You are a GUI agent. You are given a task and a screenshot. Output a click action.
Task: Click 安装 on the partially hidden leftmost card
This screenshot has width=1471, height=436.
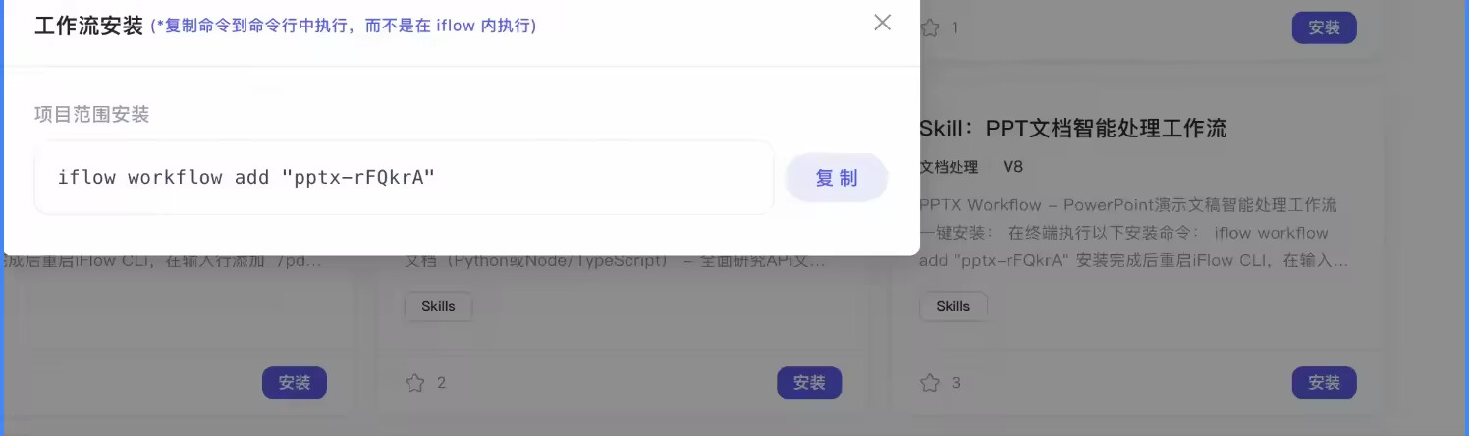(295, 382)
